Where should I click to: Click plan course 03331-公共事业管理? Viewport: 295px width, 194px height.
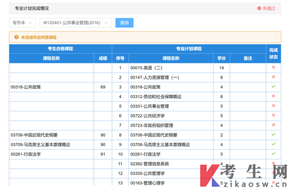tap(150, 106)
